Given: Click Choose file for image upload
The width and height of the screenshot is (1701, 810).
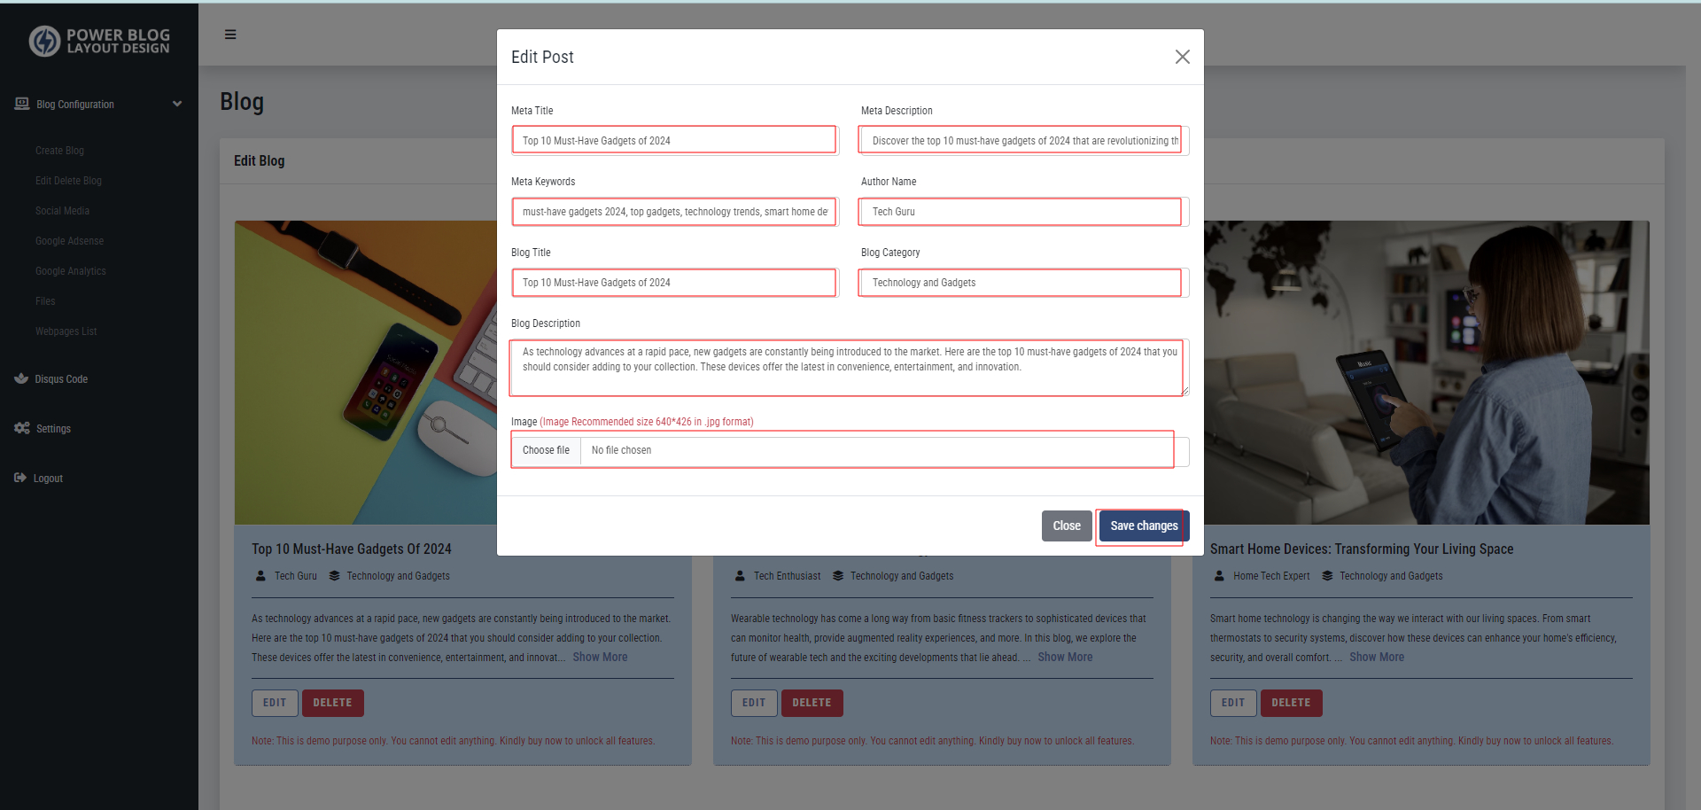Looking at the screenshot, I should coord(546,450).
